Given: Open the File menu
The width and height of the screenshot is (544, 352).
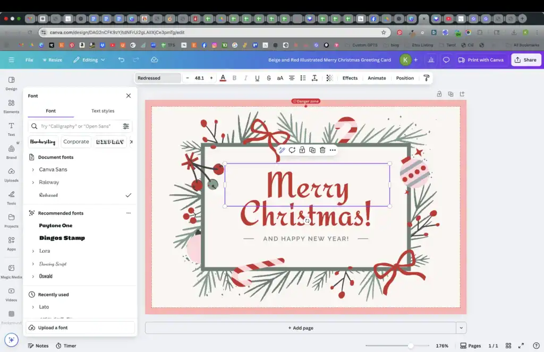Looking at the screenshot, I should [29, 59].
